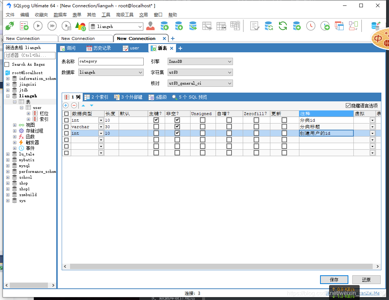The image size is (389, 300).
Task: Open the 数据库 liangwh dropdown
Action: 111,72
